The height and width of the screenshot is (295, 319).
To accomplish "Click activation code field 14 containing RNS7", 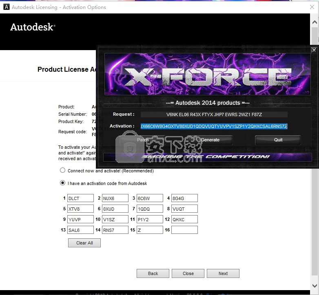I will coord(115,230).
